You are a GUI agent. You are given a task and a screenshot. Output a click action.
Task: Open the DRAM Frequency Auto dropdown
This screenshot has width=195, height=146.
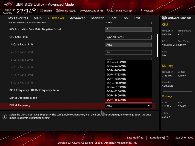(x=128, y=106)
